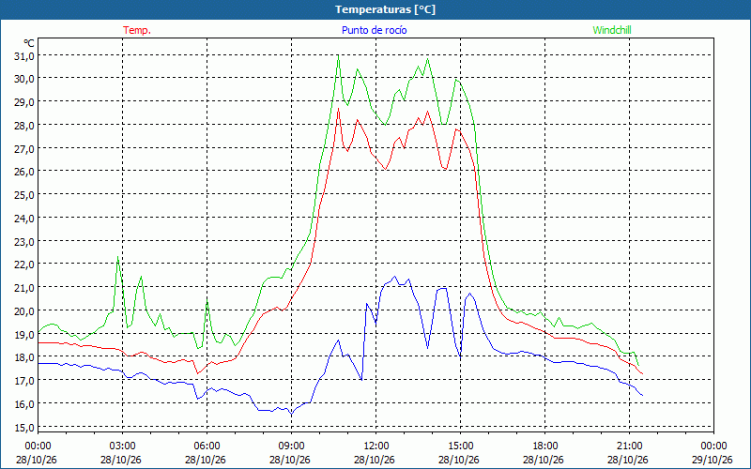Click the green windchill peak near 10:40
The height and width of the screenshot is (469, 751).
338,55
